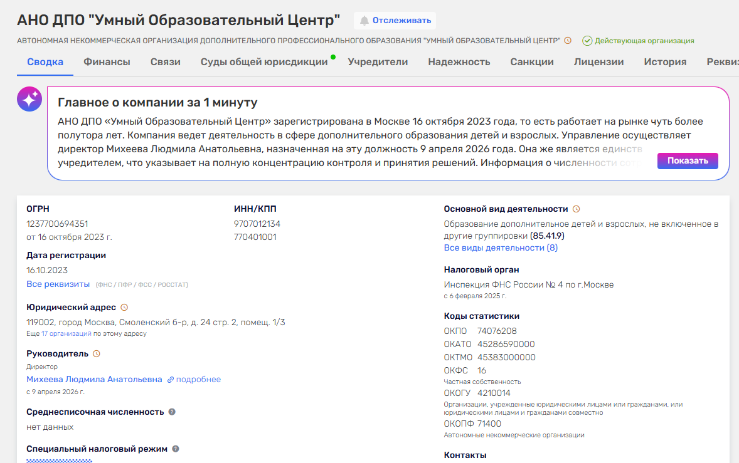Click the OKVED code (85.41.9)
Viewport: 739px width, 463px height.
click(x=547, y=236)
